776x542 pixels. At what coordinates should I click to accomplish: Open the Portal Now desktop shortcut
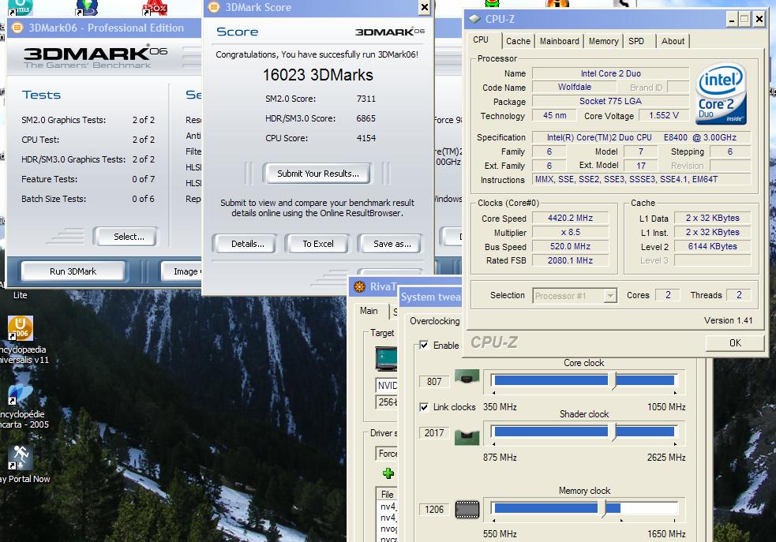coord(21,458)
